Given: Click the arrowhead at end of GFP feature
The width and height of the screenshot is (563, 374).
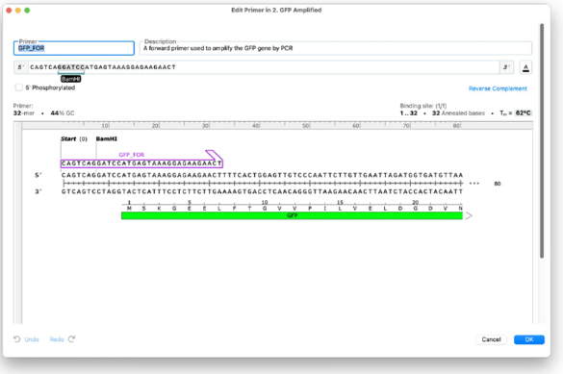Looking at the screenshot, I should (x=469, y=215).
